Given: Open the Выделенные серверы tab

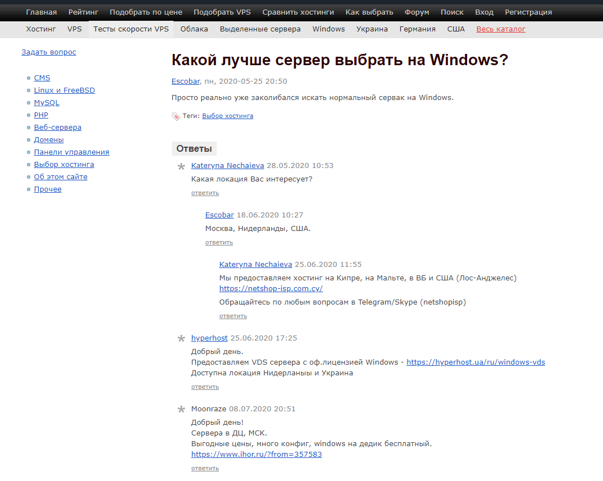Looking at the screenshot, I should point(260,29).
